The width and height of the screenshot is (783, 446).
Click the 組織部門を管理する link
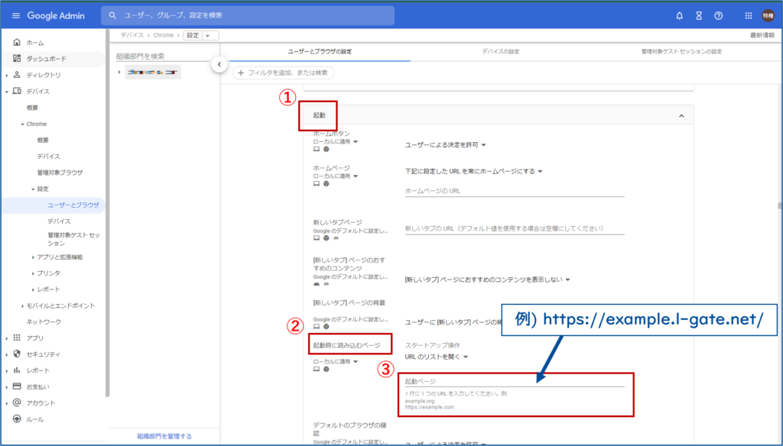click(x=164, y=436)
